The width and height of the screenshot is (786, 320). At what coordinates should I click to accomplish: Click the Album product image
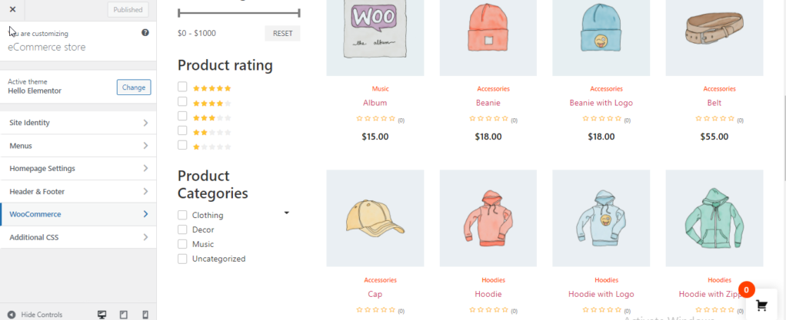[375, 38]
